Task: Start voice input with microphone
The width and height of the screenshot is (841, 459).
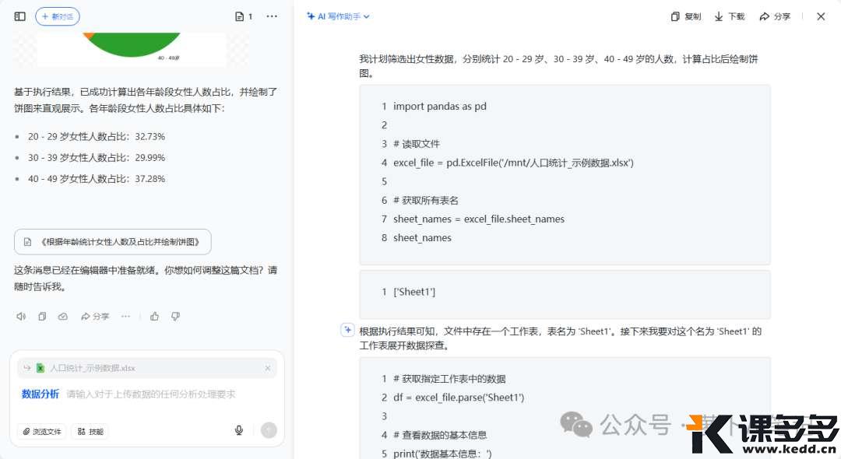Action: point(239,430)
